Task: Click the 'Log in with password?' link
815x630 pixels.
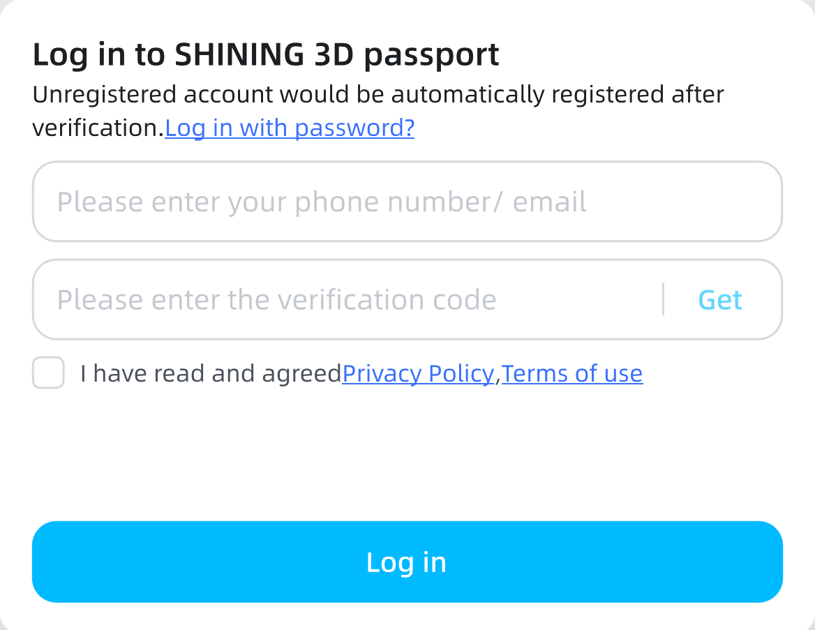Action: click(290, 128)
